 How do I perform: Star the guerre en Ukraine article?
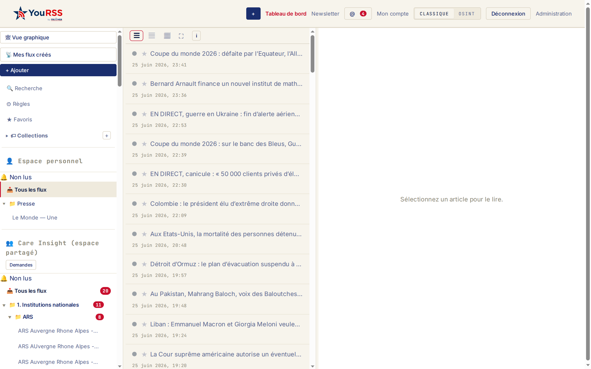coord(144,114)
